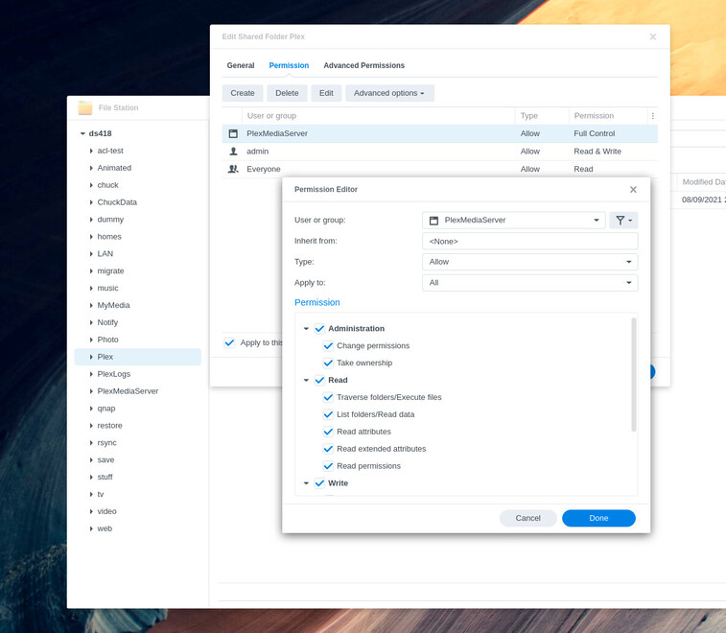This screenshot has width=726, height=633.
Task: Switch to the General tab
Action: (x=241, y=65)
